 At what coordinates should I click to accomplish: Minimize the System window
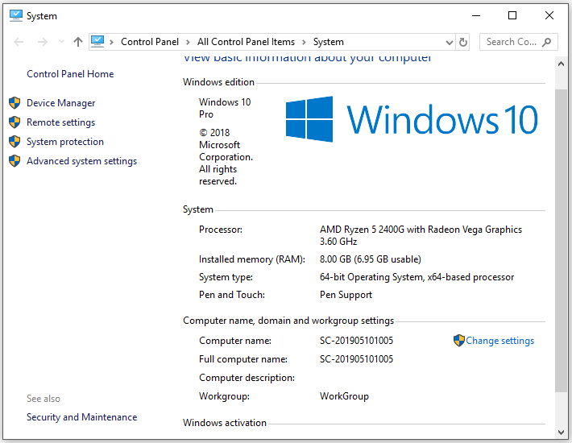476,15
